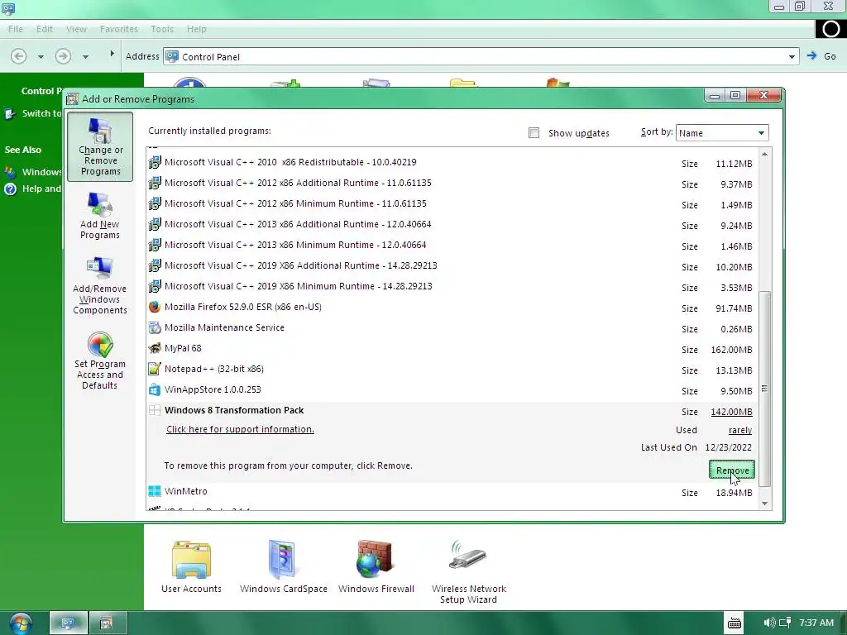
Task: Click the 7:37 AM taskbar clock
Action: point(816,623)
